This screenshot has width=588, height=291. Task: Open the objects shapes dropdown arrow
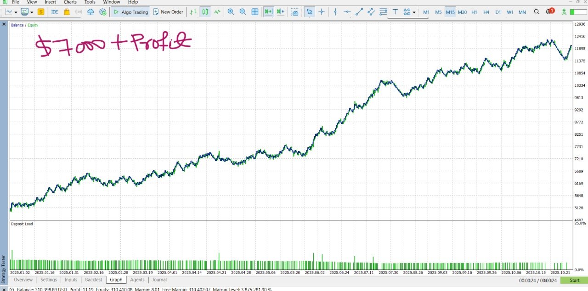pos(414,12)
